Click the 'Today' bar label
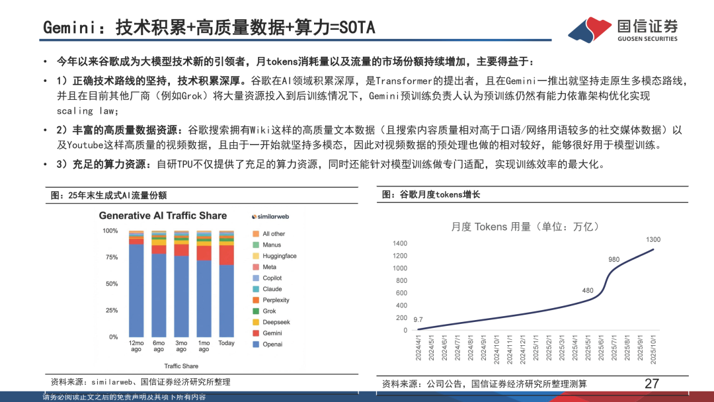The height and width of the screenshot is (402, 714). pos(226,343)
